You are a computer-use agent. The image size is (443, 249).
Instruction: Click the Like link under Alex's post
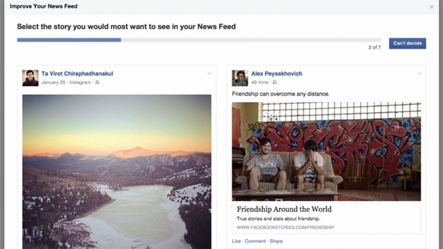(x=236, y=241)
